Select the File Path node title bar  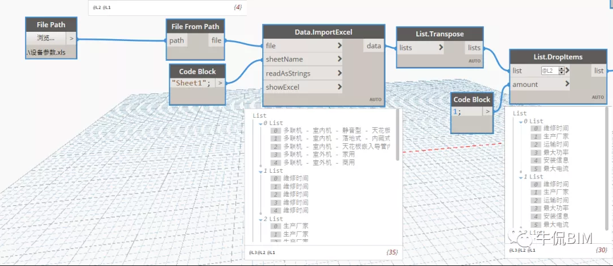51,24
